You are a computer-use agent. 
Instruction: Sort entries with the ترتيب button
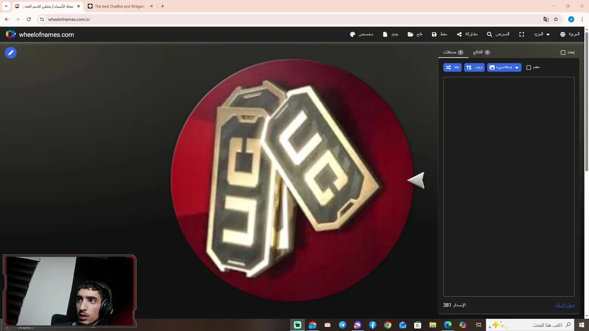click(x=474, y=68)
